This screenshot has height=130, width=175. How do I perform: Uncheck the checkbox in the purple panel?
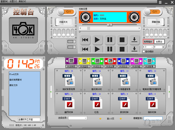(67, 61)
